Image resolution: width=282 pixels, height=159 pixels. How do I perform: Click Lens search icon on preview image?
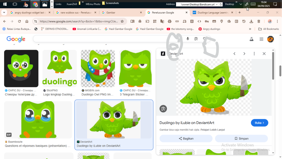[163, 109]
